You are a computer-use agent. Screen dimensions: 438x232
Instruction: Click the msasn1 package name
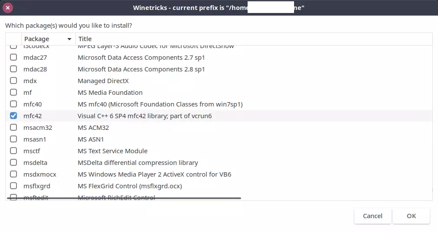(x=35, y=139)
